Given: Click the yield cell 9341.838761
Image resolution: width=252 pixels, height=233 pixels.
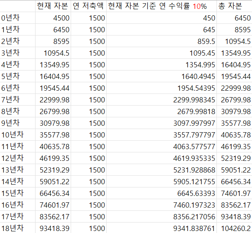Looking at the screenshot, I should (x=162, y=228).
